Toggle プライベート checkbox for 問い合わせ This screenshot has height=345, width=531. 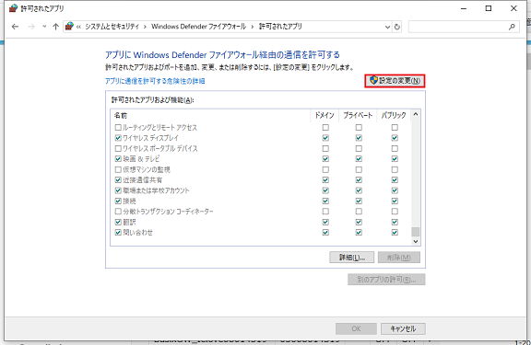[x=359, y=233]
